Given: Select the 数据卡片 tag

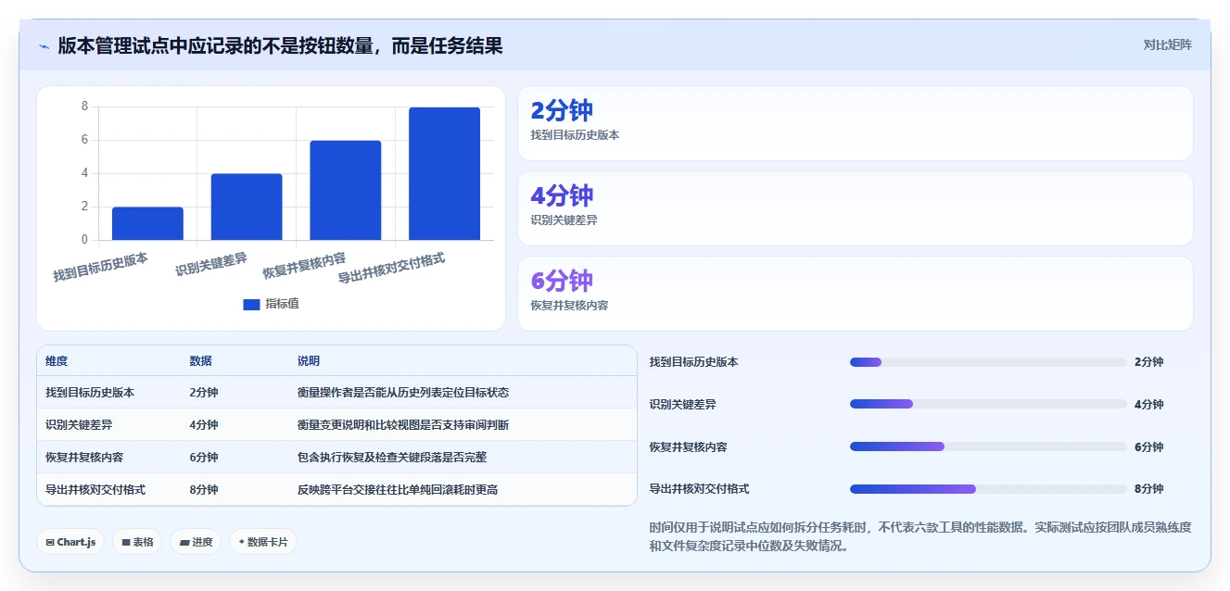Looking at the screenshot, I should click(263, 542).
